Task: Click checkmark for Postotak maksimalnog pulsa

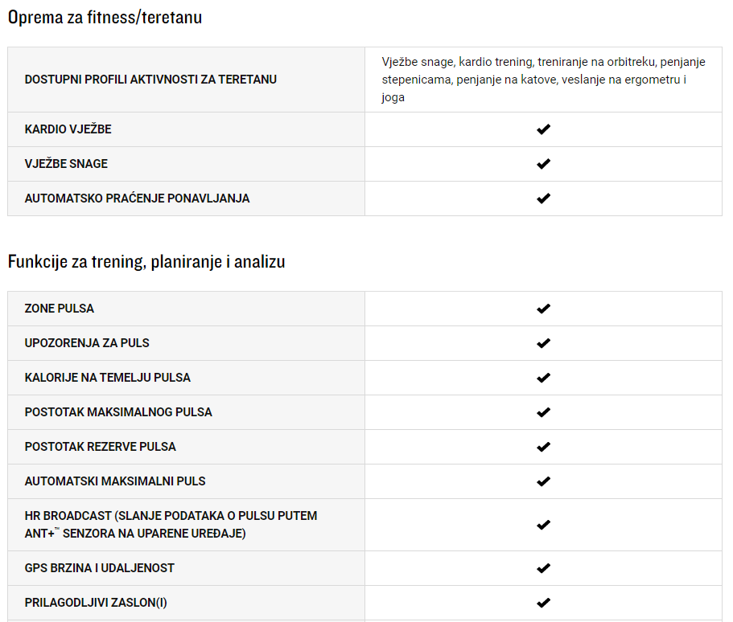Action: pos(543,412)
